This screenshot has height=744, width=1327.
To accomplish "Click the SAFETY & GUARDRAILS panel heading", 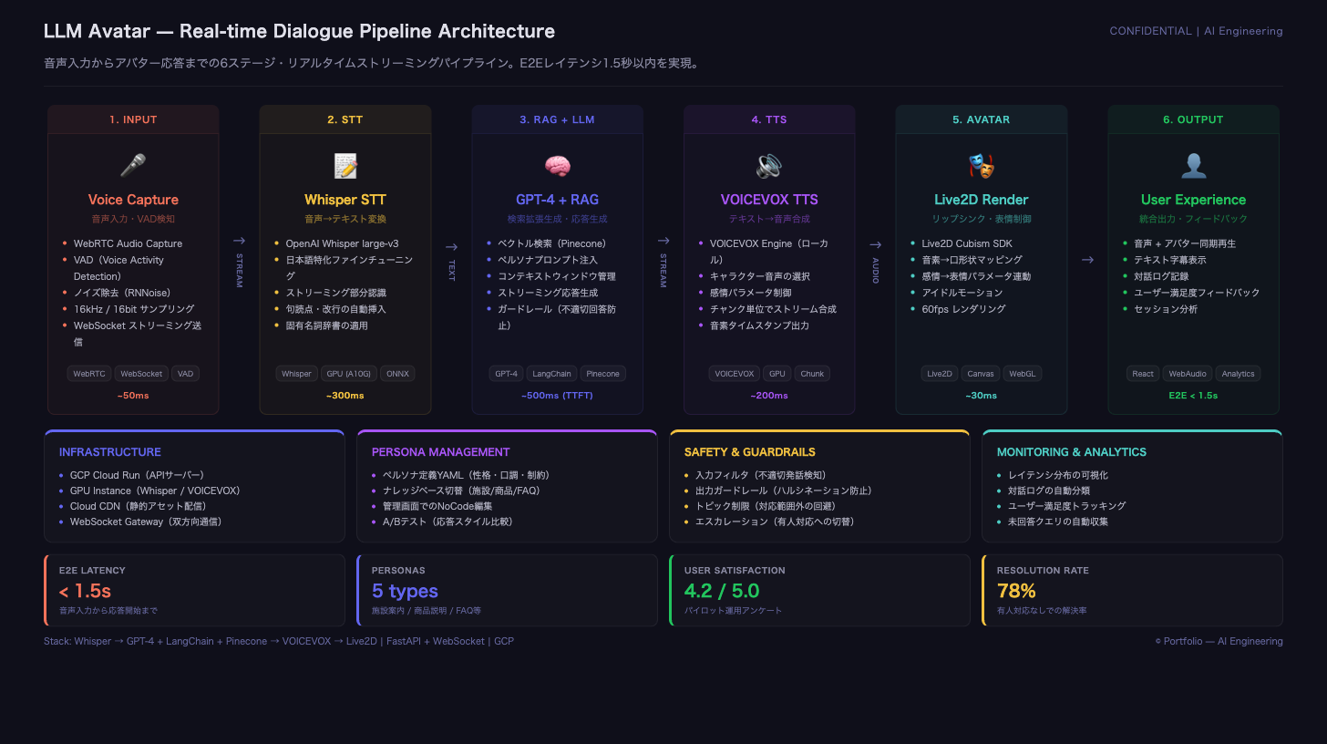I will tap(749, 452).
